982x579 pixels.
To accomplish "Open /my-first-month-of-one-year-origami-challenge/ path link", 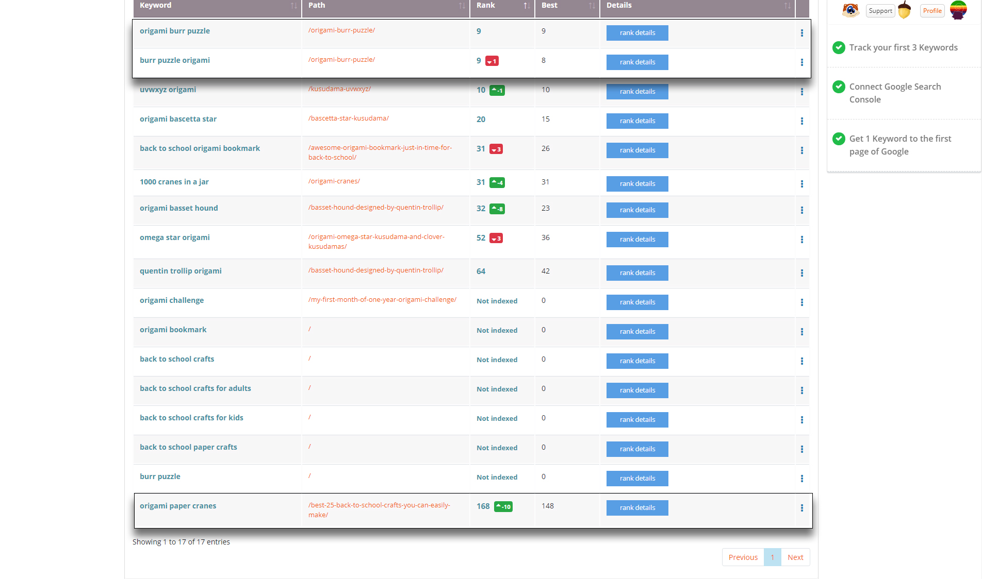I will (x=382, y=300).
